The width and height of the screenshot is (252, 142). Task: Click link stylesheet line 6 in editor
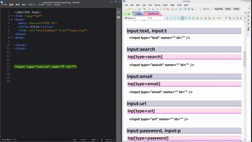(52, 30)
